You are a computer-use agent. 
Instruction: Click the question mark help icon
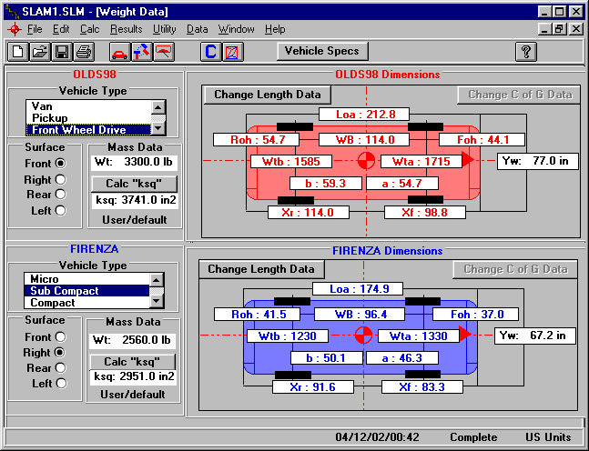(526, 52)
